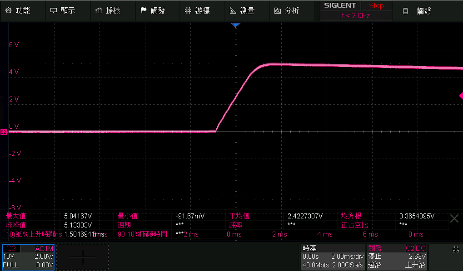Click the 停止 trigger mode label
The image size is (463, 271).
(x=375, y=256)
